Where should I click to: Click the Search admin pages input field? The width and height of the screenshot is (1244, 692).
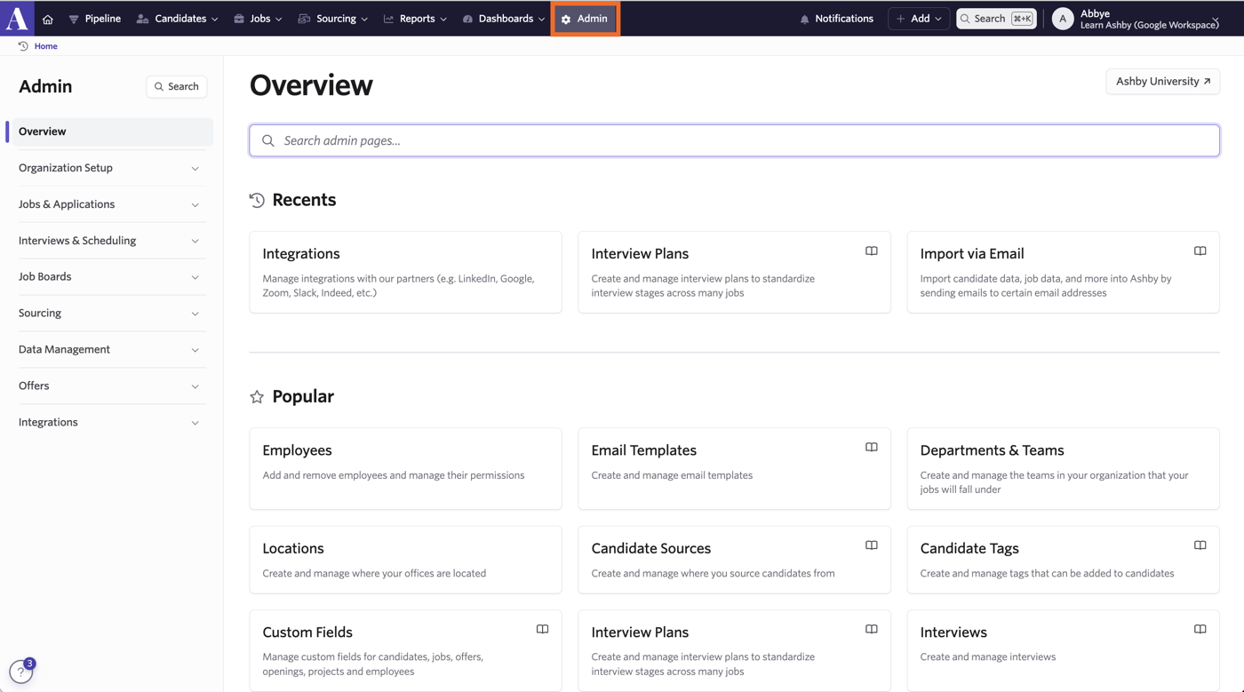click(734, 140)
